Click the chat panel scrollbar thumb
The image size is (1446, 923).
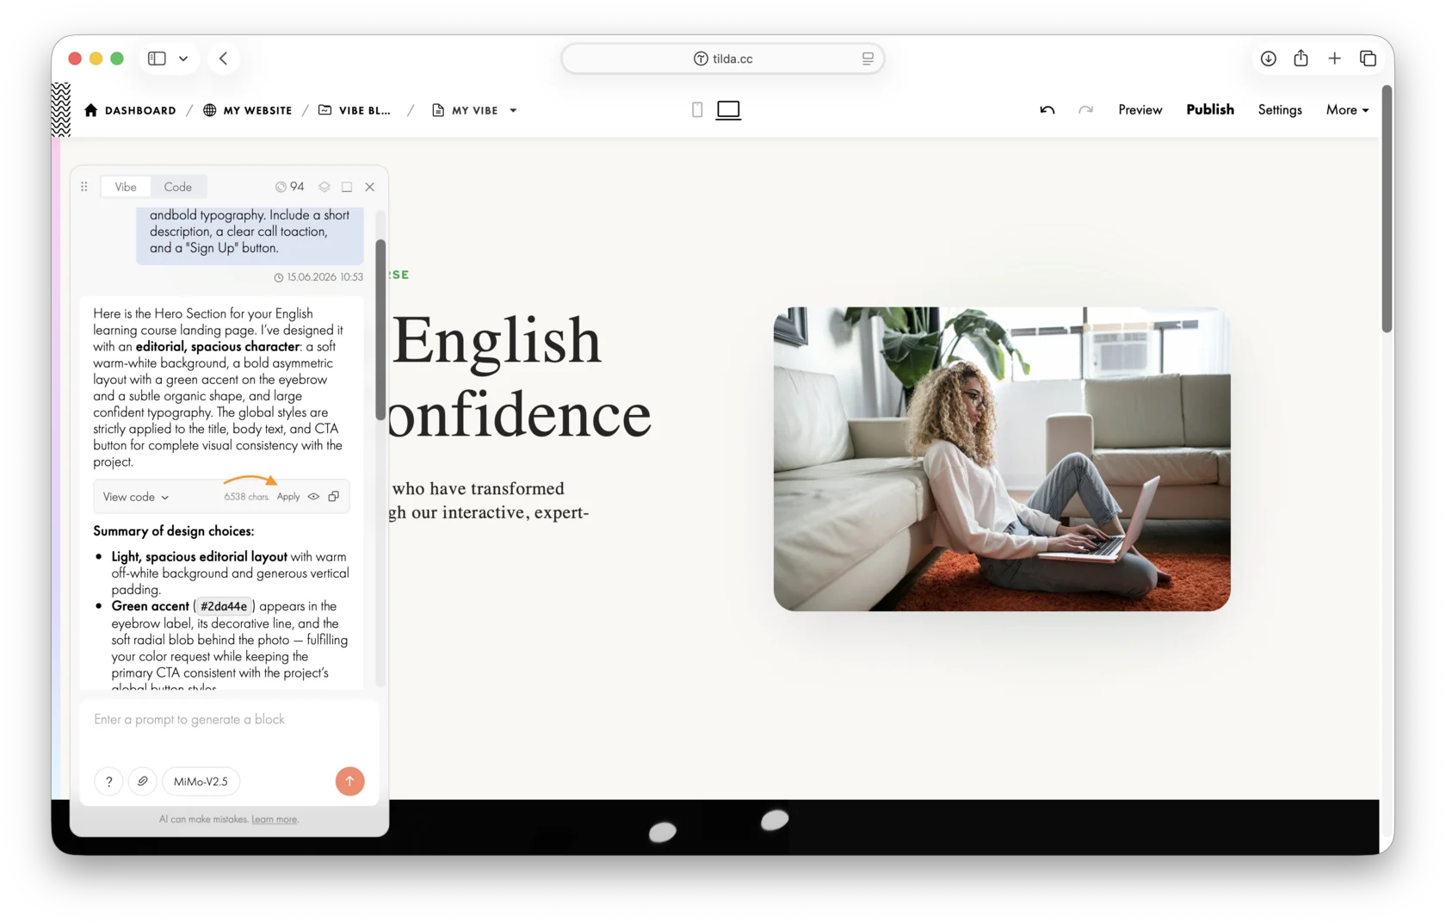[x=380, y=330]
